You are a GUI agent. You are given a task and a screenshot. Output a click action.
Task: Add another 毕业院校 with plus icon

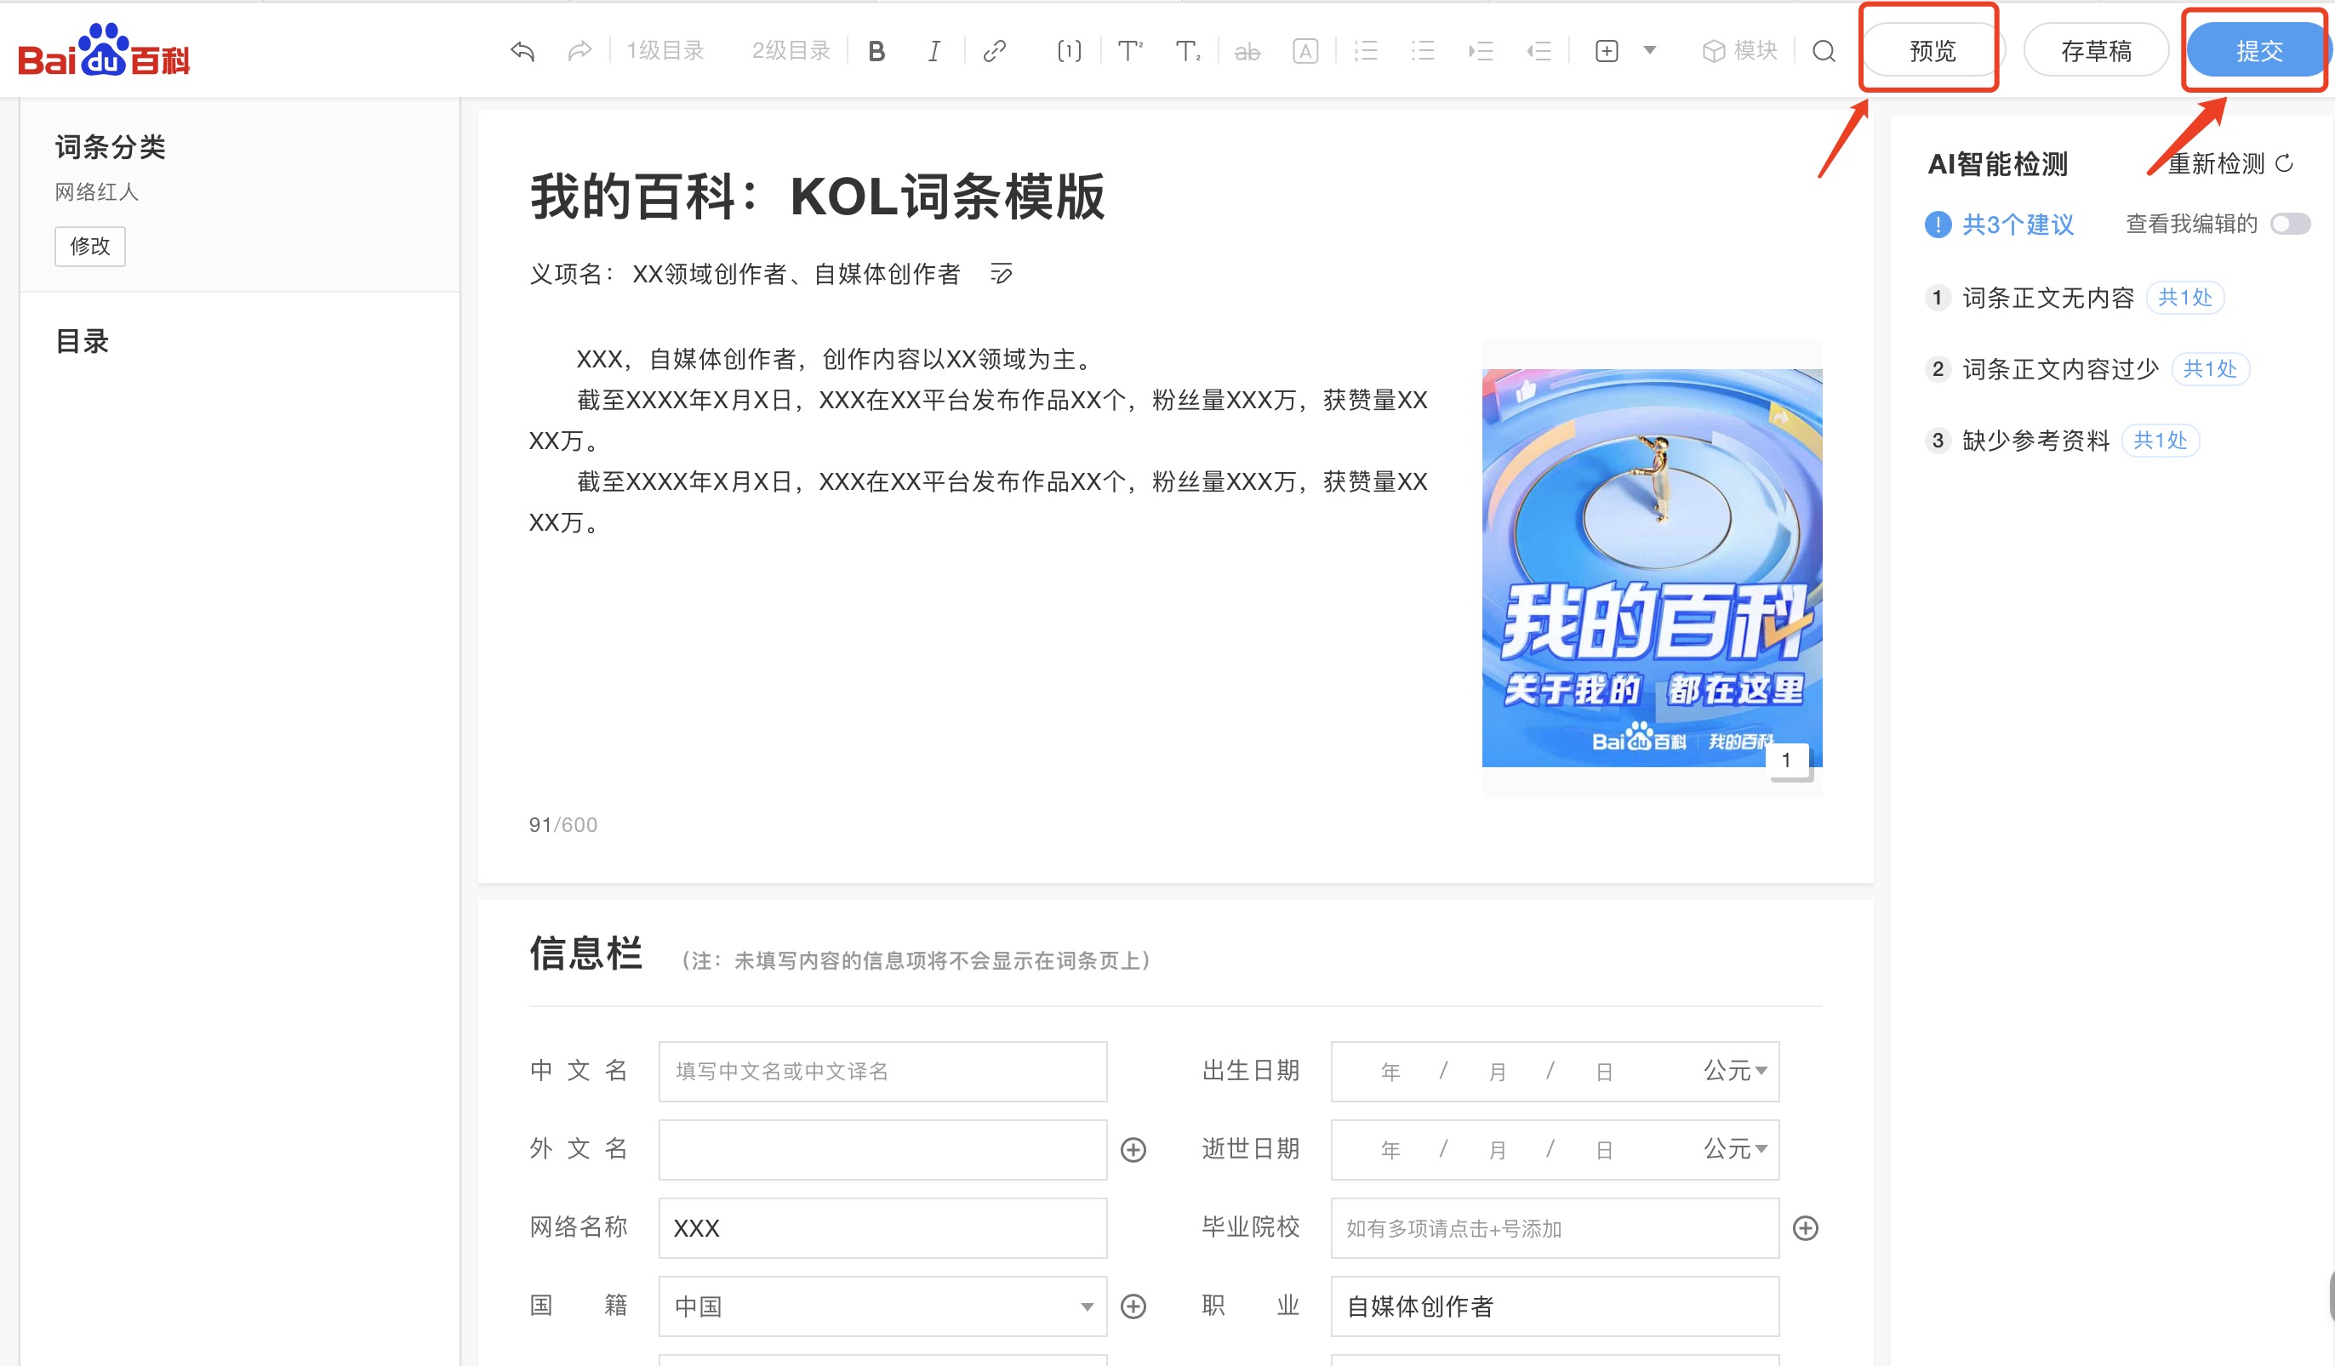point(1805,1228)
